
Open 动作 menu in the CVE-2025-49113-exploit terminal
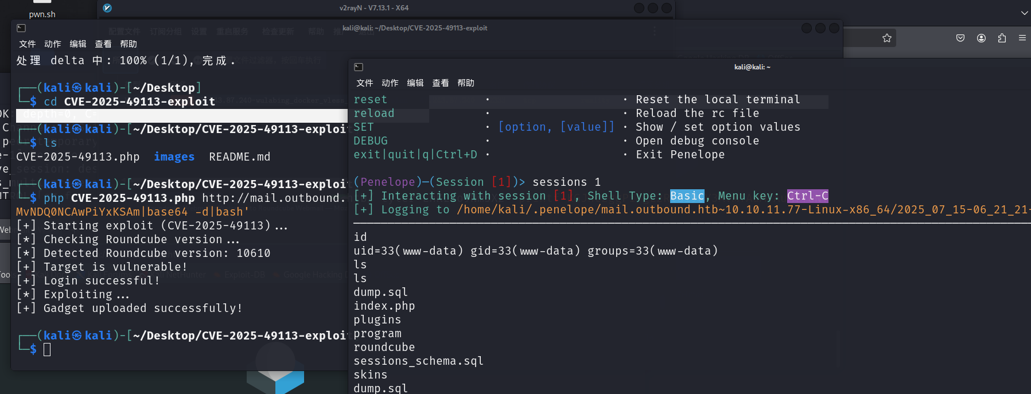[x=52, y=44]
